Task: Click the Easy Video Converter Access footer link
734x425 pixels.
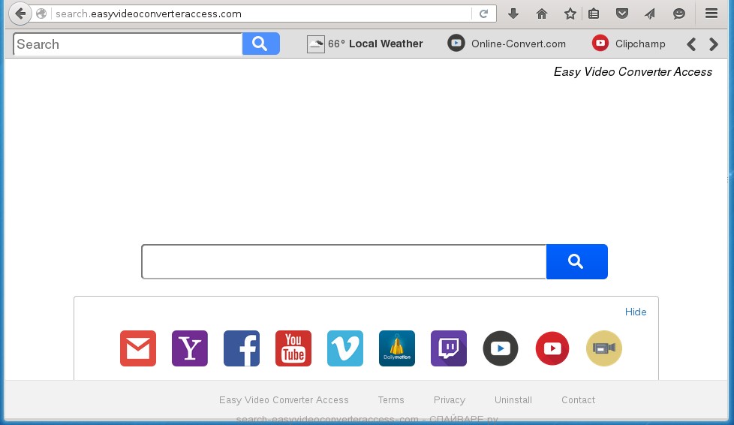Action: [x=284, y=399]
